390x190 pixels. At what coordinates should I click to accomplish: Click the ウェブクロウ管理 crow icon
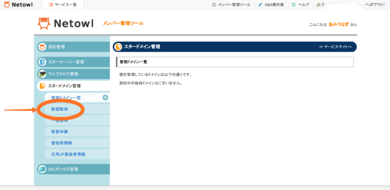(42, 74)
